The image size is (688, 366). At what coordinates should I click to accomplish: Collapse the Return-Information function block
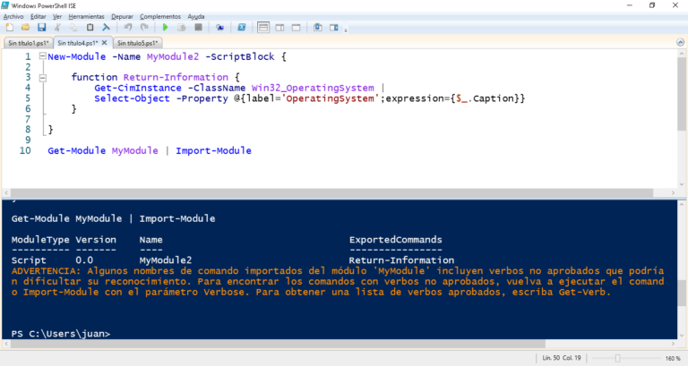click(x=42, y=78)
